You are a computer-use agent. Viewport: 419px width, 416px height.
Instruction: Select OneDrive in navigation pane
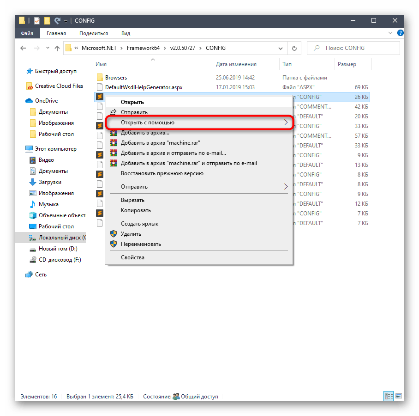coord(46,101)
